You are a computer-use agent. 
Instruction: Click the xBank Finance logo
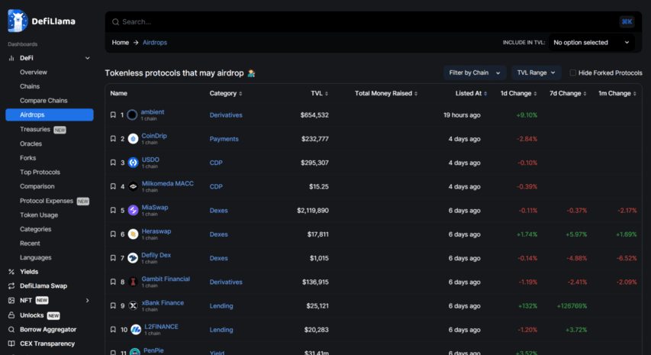coord(133,306)
